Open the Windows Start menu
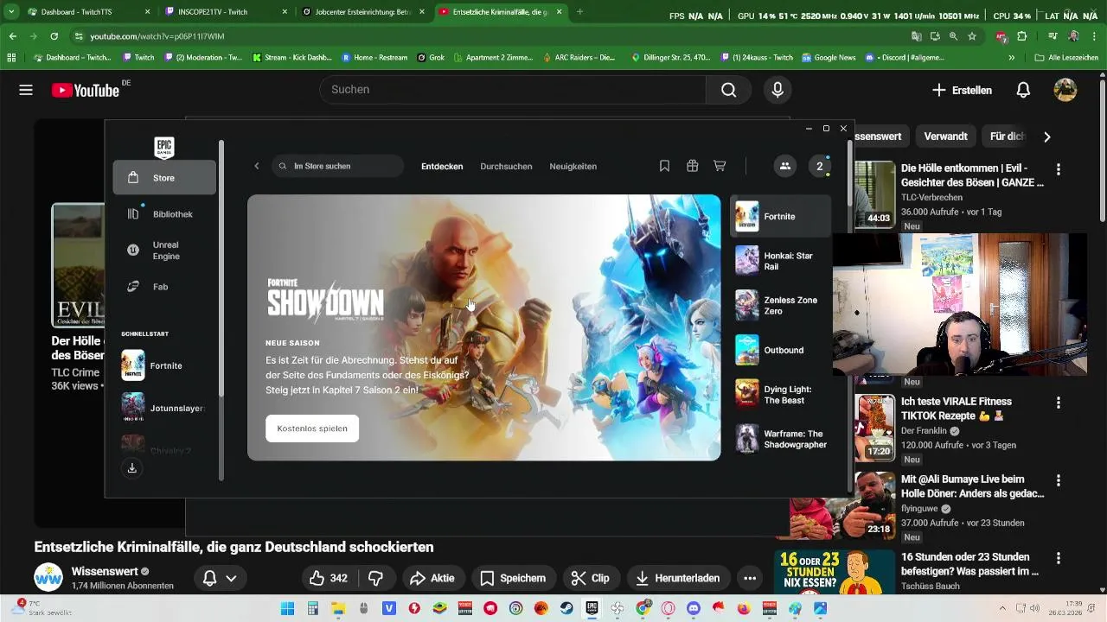 coord(287,608)
